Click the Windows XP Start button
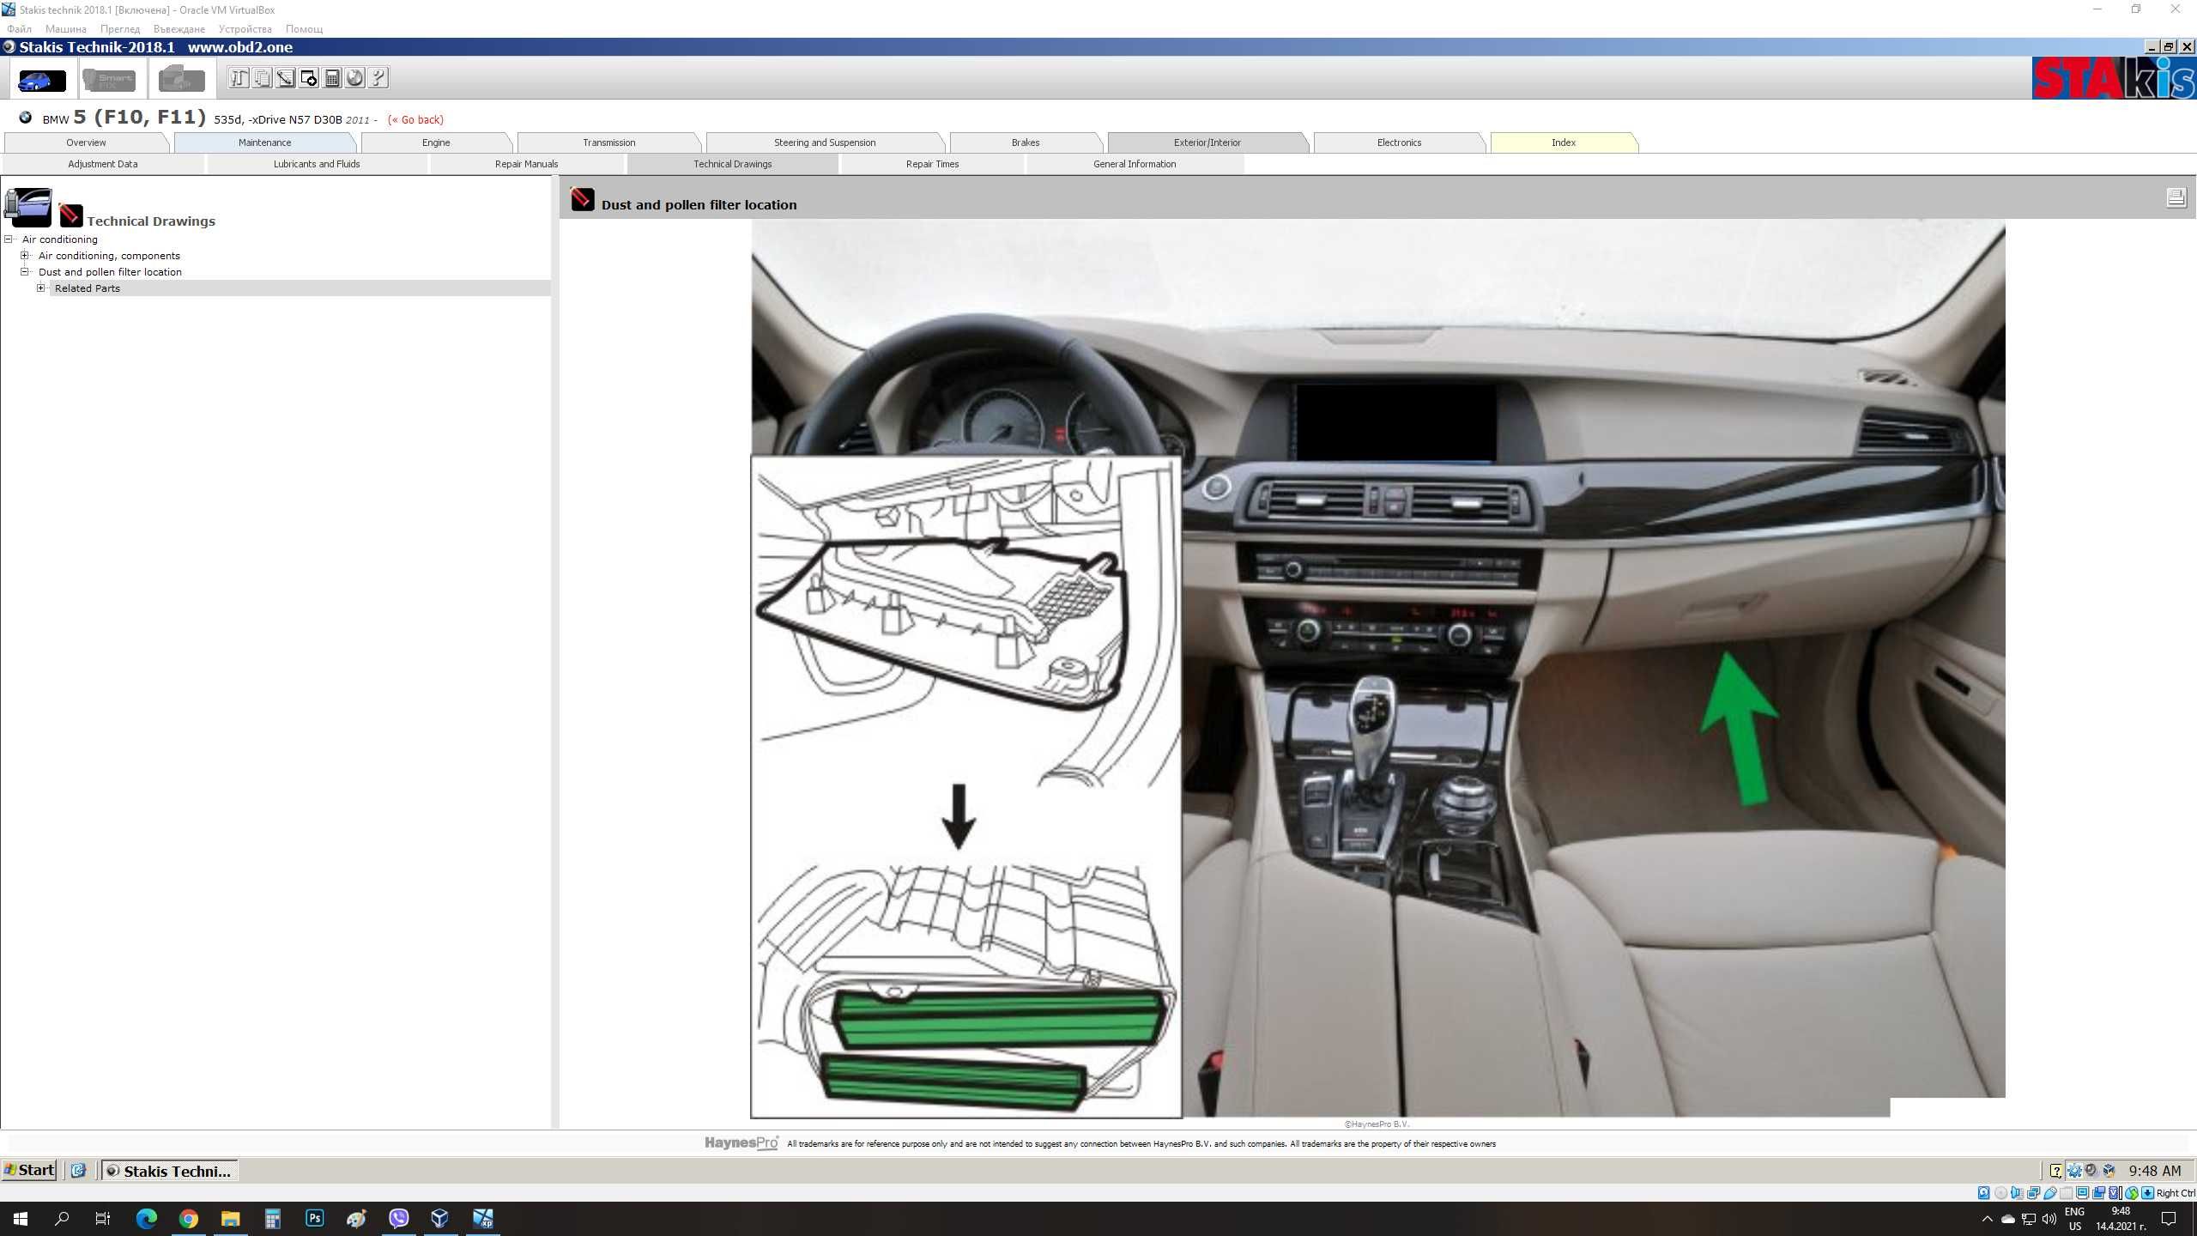Viewport: 2197px width, 1236px height. [30, 1170]
